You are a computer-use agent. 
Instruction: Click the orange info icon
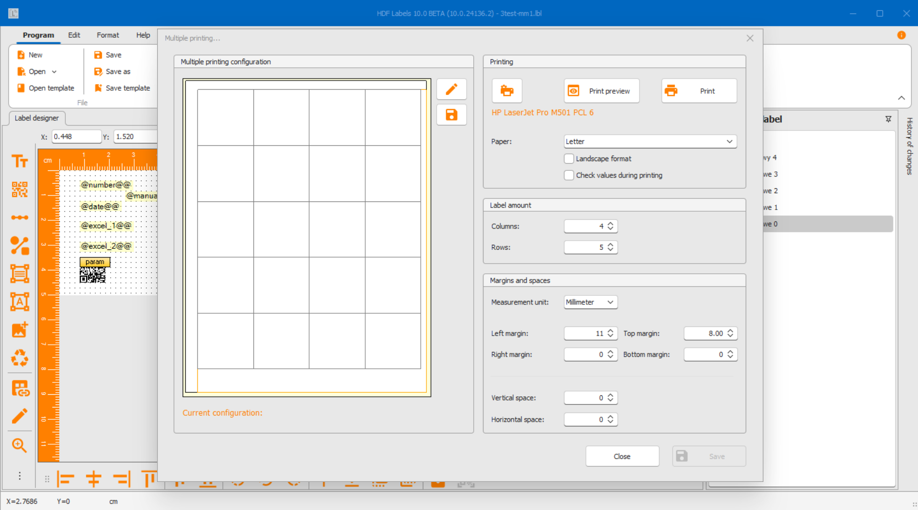click(901, 35)
